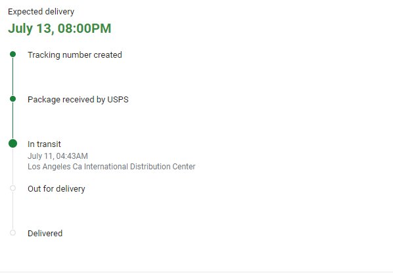Select the large In transit status marker
The height and width of the screenshot is (275, 393).
pyautogui.click(x=12, y=143)
